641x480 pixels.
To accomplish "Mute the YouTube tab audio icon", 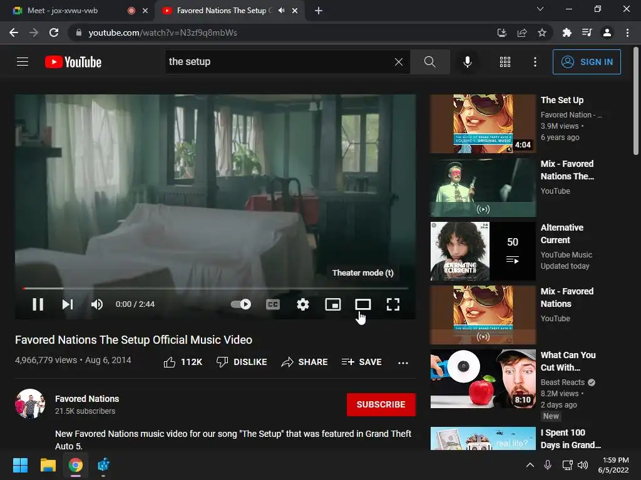I will [x=281, y=11].
